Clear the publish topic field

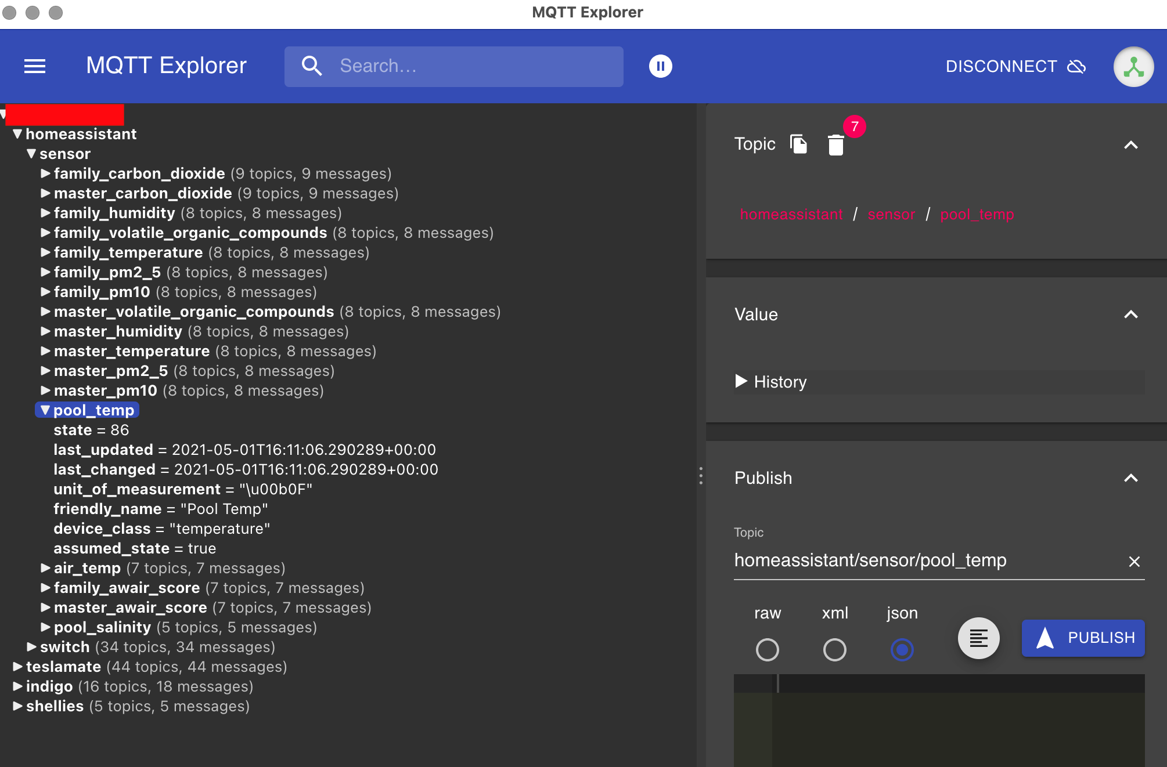point(1134,561)
